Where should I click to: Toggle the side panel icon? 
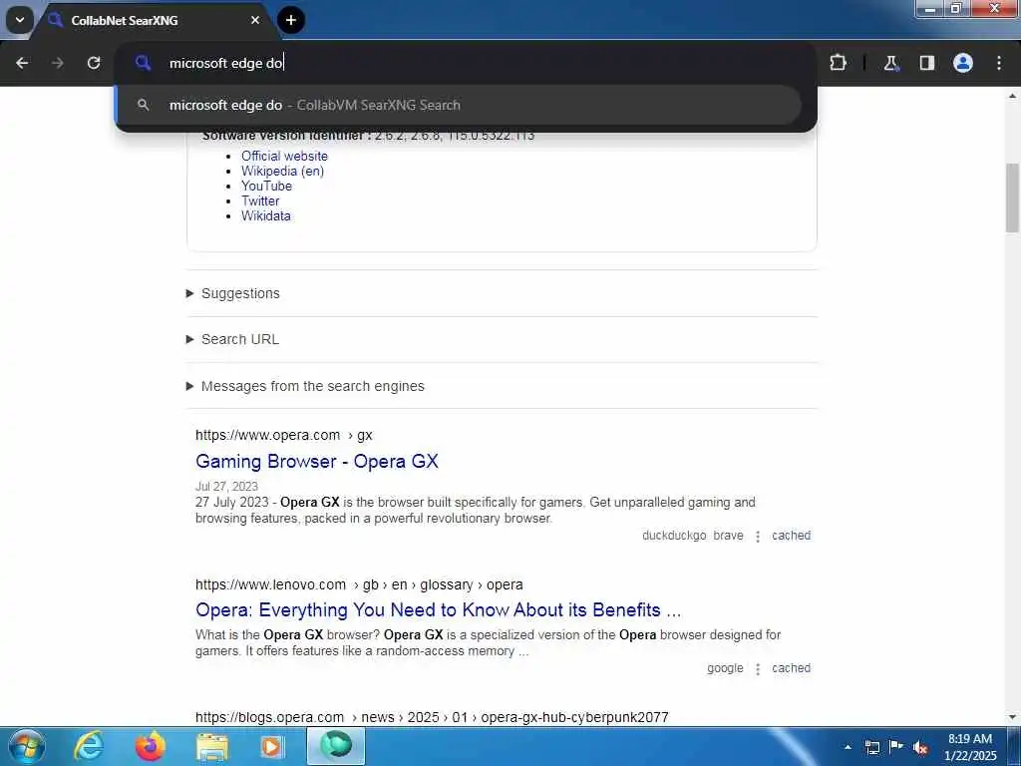pos(926,63)
